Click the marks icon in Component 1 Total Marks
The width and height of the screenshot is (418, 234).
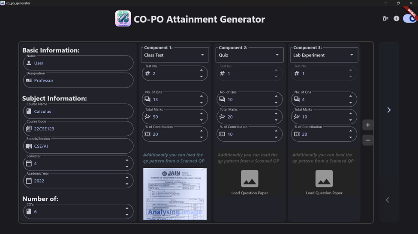(x=147, y=117)
